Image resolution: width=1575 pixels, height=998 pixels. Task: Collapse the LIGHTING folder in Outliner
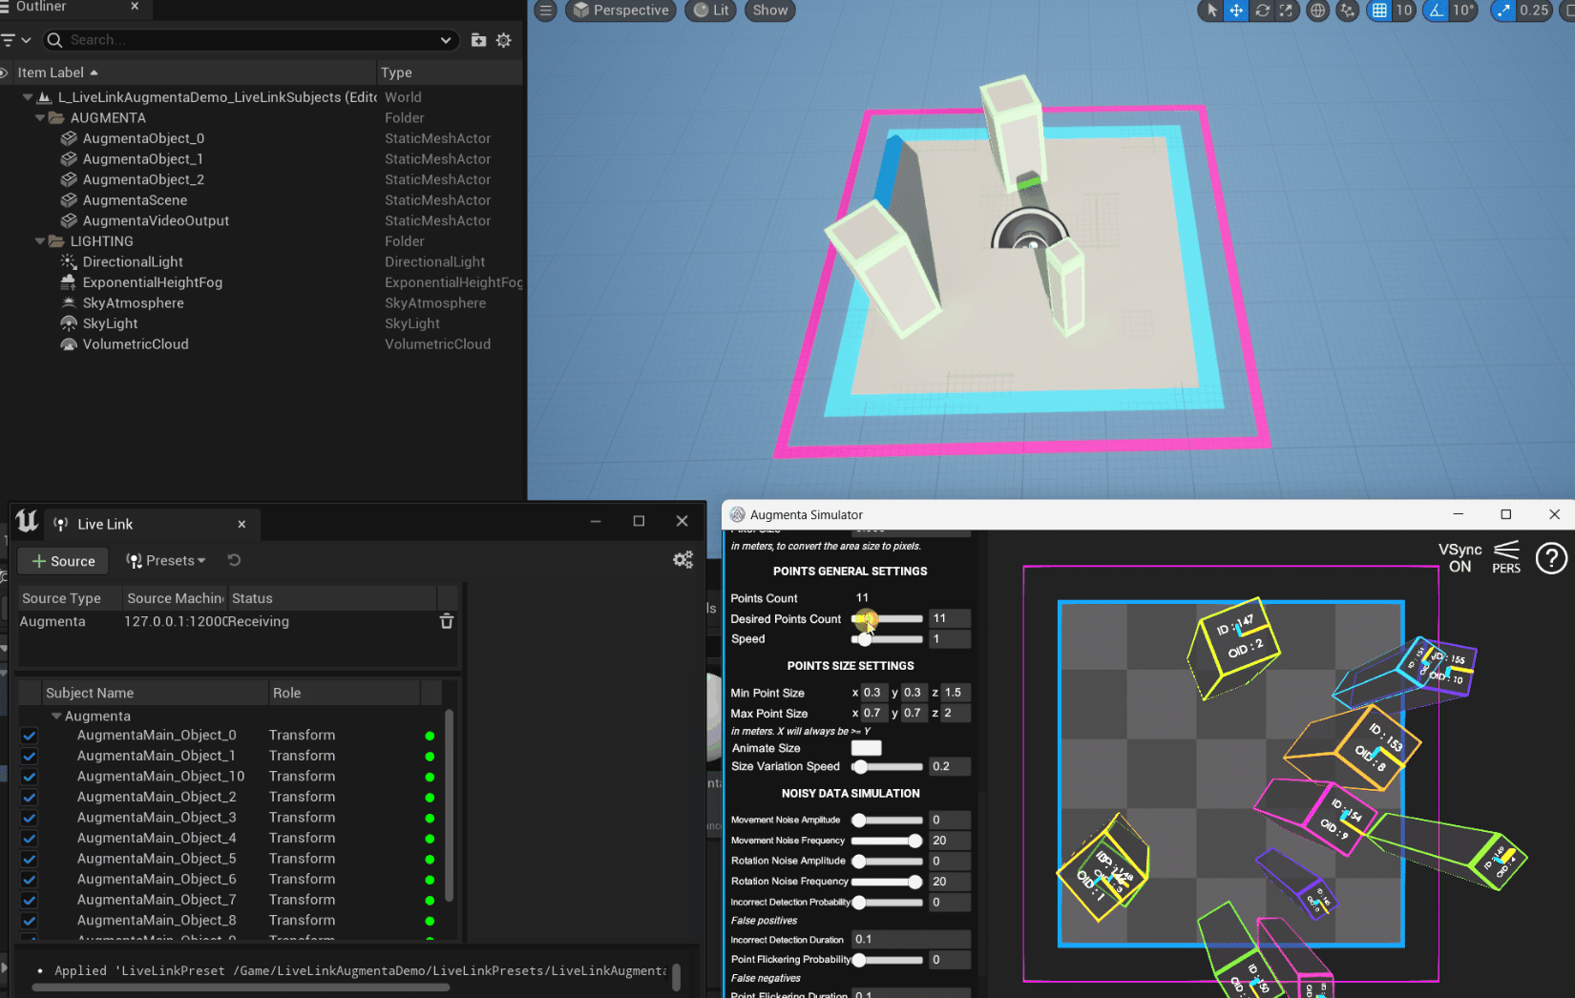tap(40, 241)
